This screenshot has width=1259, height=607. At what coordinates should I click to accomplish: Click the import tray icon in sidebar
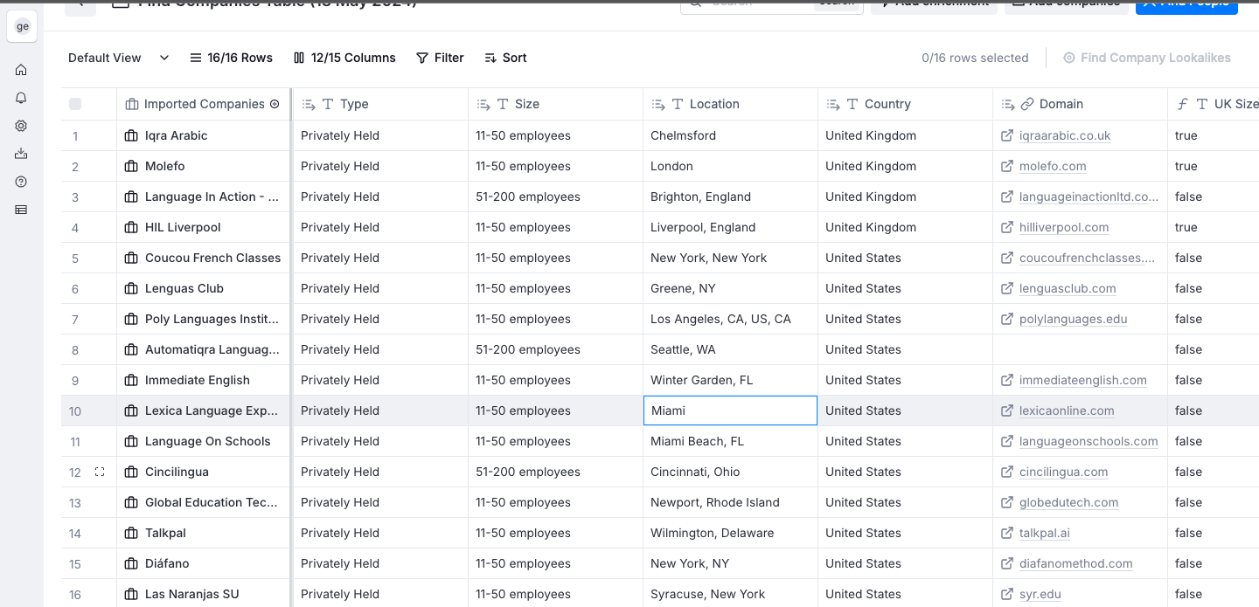[x=21, y=154]
